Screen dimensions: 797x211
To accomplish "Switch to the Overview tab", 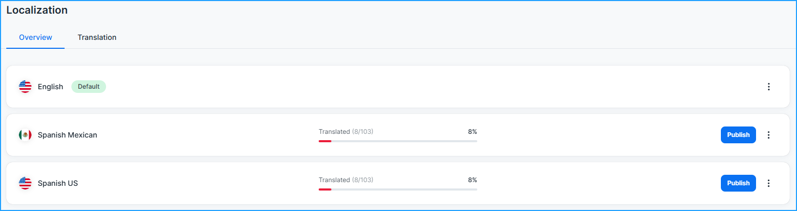I will coord(36,37).
